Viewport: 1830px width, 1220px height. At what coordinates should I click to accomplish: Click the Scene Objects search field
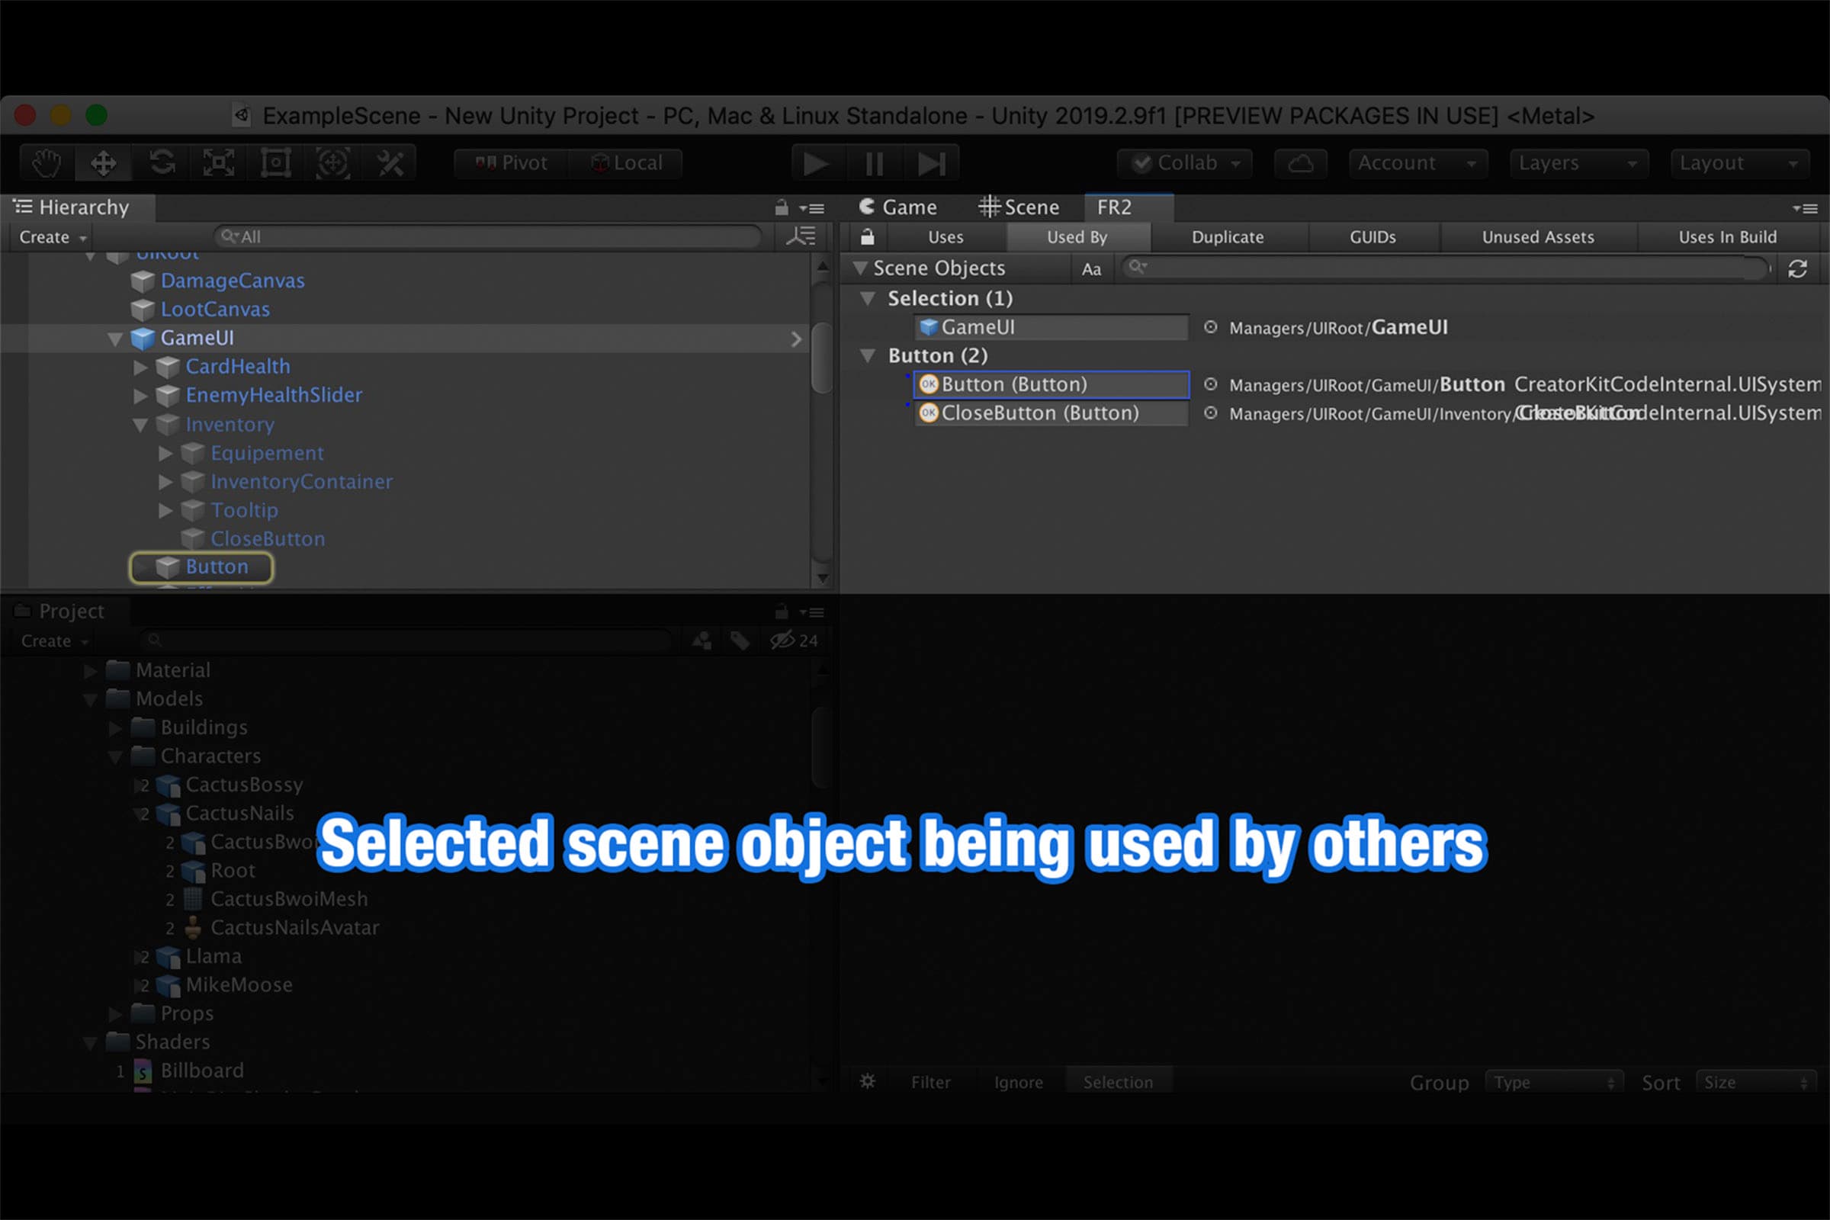pos(1447,268)
